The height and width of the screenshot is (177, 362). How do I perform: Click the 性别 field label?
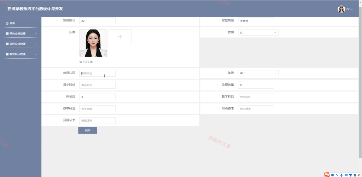(x=231, y=32)
